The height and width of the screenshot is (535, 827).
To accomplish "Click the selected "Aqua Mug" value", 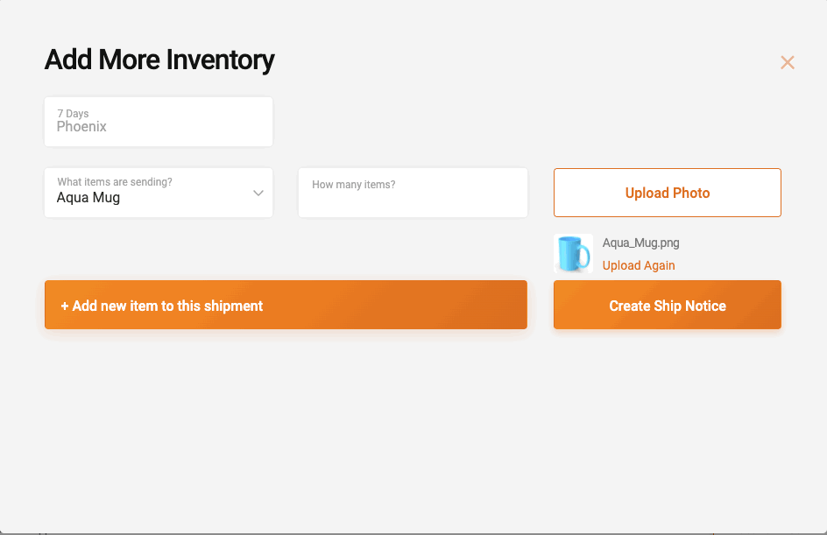I will pyautogui.click(x=88, y=198).
